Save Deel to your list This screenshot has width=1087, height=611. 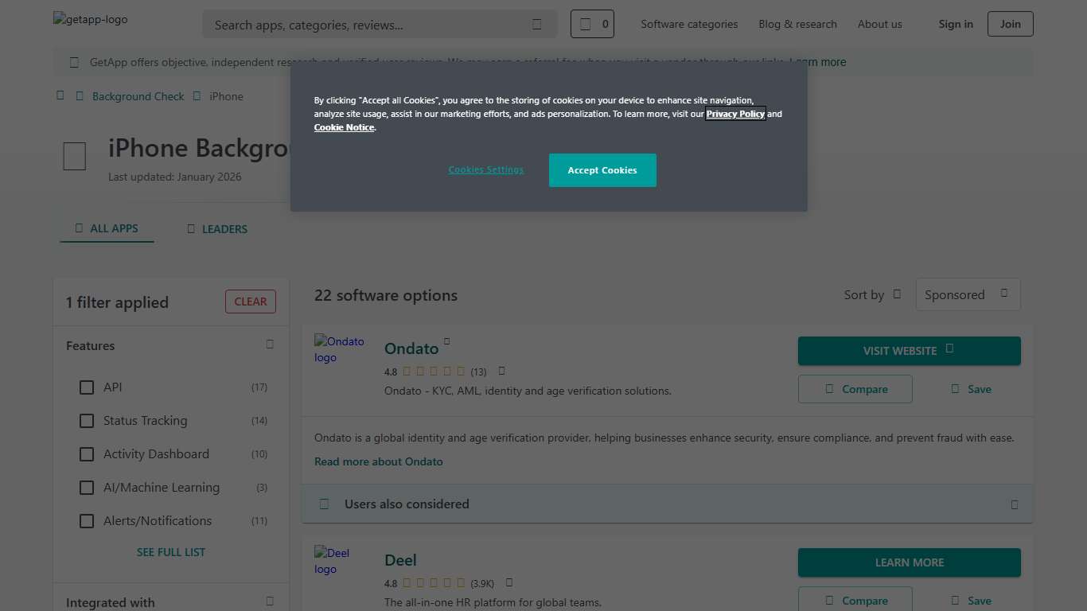tap(972, 601)
